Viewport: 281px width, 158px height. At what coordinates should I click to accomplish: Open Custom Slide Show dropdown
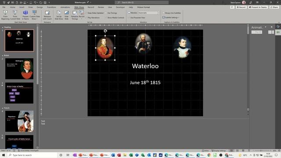[35, 15]
